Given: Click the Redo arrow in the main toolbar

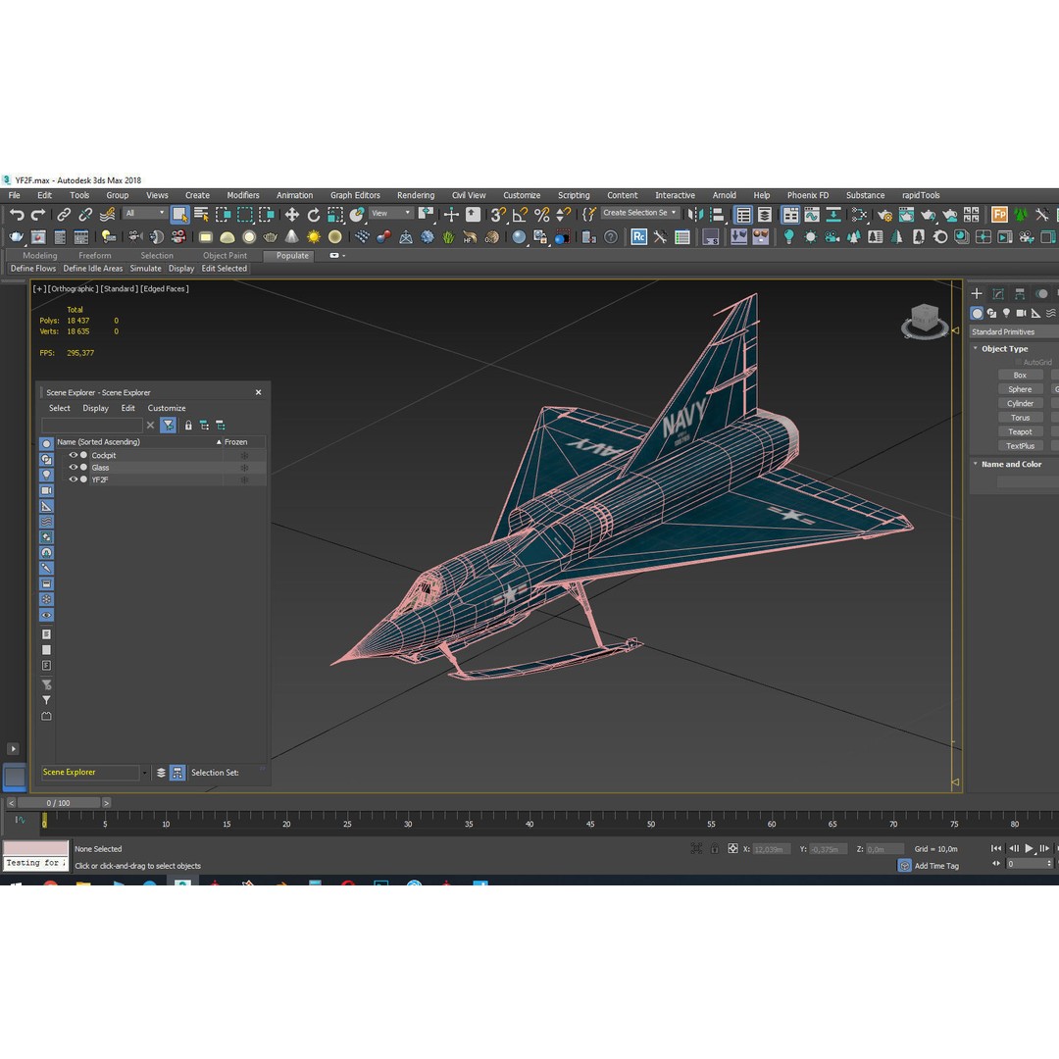Looking at the screenshot, I should pyautogui.click(x=38, y=215).
